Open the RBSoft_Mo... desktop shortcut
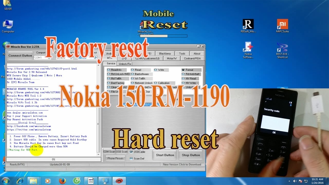The width and height of the screenshot is (329, 185). 248,26
